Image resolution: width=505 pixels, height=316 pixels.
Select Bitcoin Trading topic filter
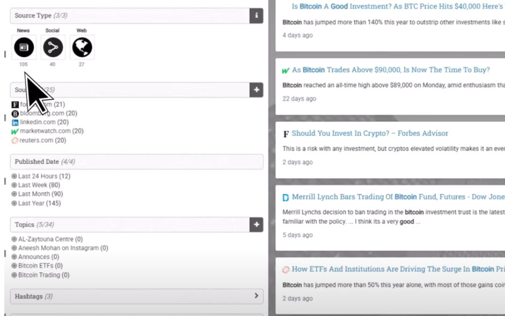41,275
